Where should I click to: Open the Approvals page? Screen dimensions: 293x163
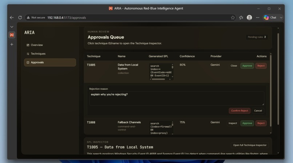50,62
